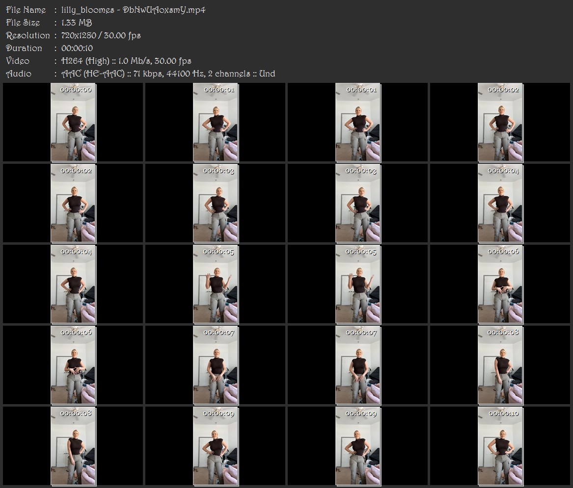Click the 'AAC (HE-AAC)' audio info line
The height and width of the screenshot is (488, 573).
168,74
